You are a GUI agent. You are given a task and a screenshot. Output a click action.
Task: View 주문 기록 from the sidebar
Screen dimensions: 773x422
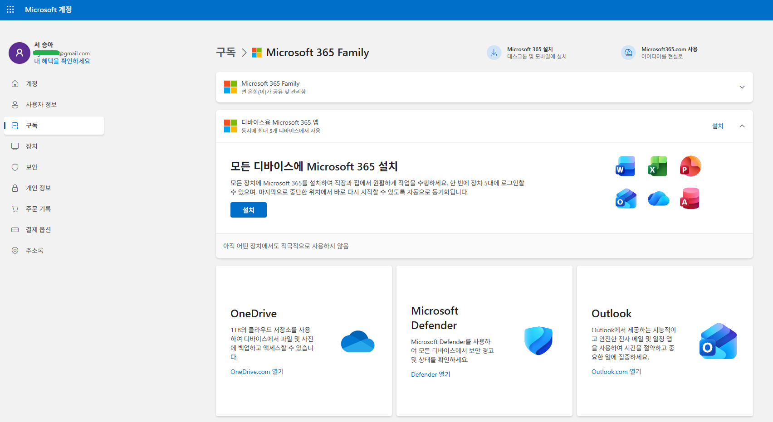point(54,209)
